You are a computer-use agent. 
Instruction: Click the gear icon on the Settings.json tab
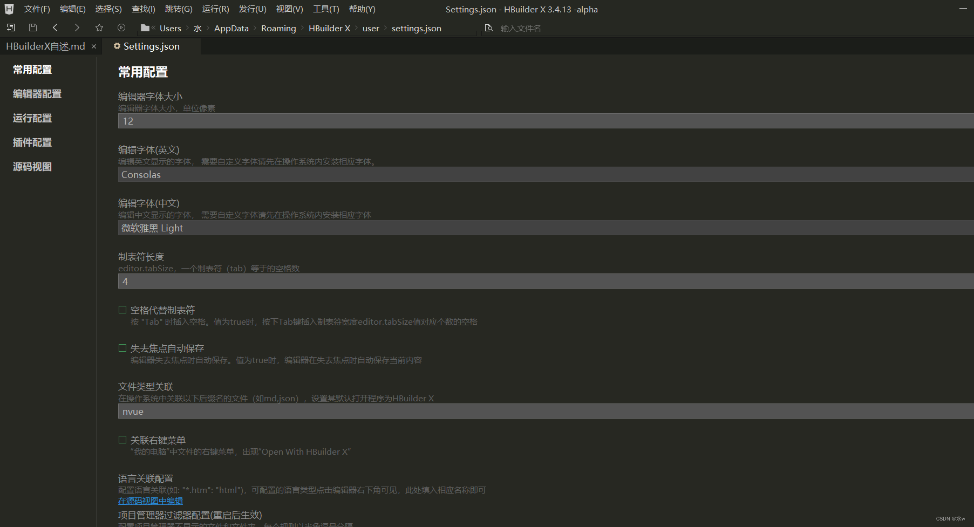pyautogui.click(x=117, y=46)
